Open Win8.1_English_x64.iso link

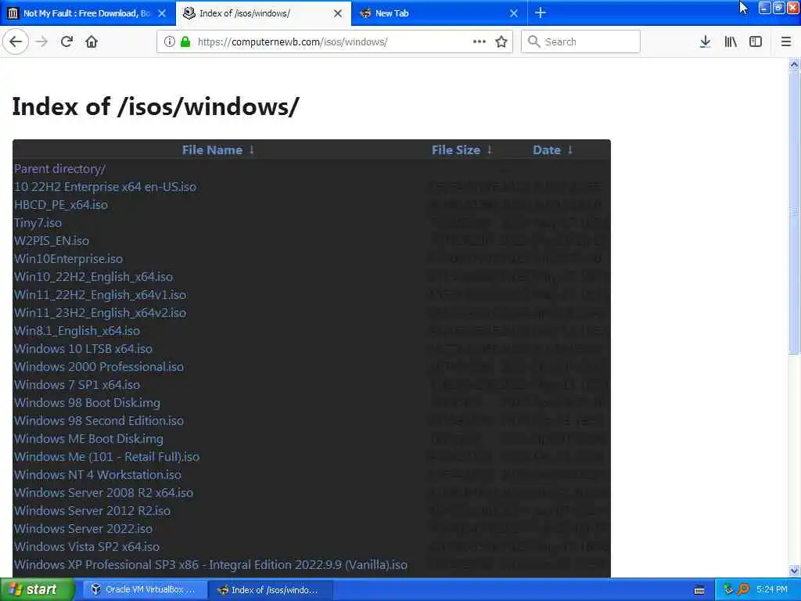click(x=77, y=331)
